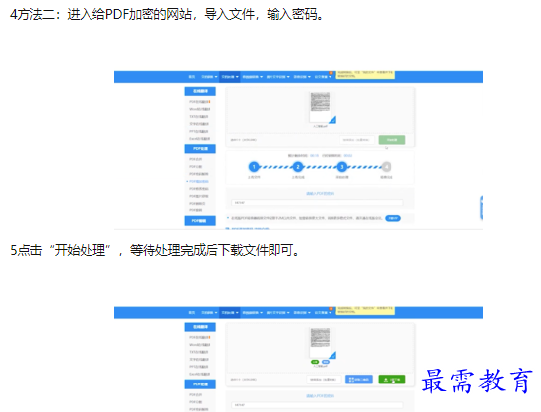Image resolution: width=541 pixels, height=412 pixels.
Task: Select the PDF page thumbnail in upper screenshot
Action: [x=320, y=107]
